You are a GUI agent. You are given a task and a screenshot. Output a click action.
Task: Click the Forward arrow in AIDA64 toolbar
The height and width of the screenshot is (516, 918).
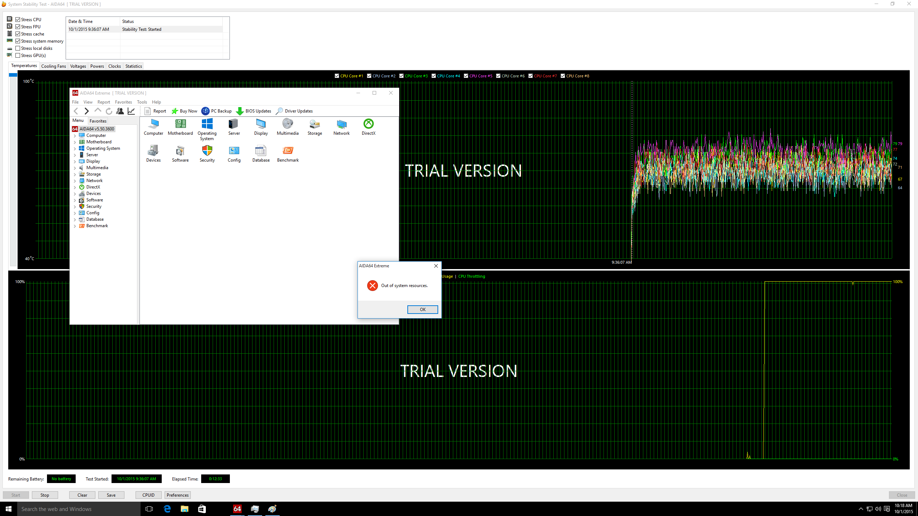86,111
